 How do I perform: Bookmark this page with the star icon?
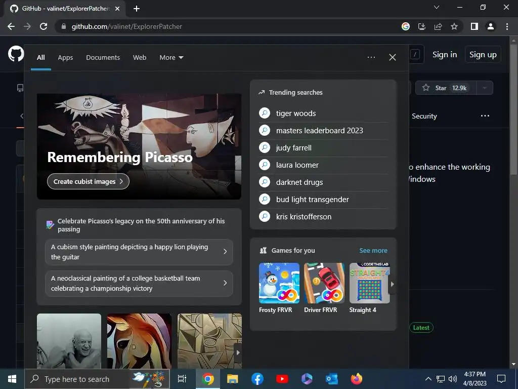(x=454, y=26)
